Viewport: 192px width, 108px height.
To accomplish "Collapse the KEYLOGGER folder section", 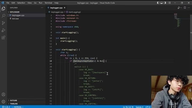I will click(26, 12).
